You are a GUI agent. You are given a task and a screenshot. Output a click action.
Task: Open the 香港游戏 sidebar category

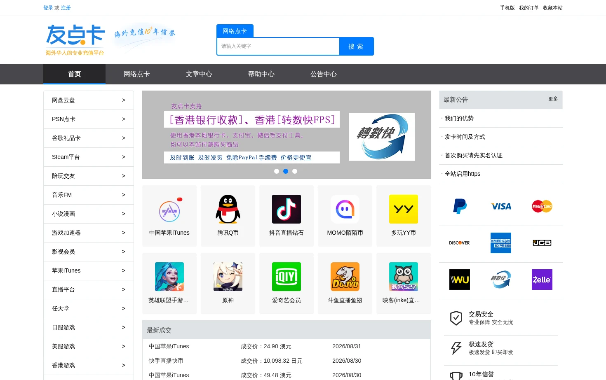click(89, 365)
